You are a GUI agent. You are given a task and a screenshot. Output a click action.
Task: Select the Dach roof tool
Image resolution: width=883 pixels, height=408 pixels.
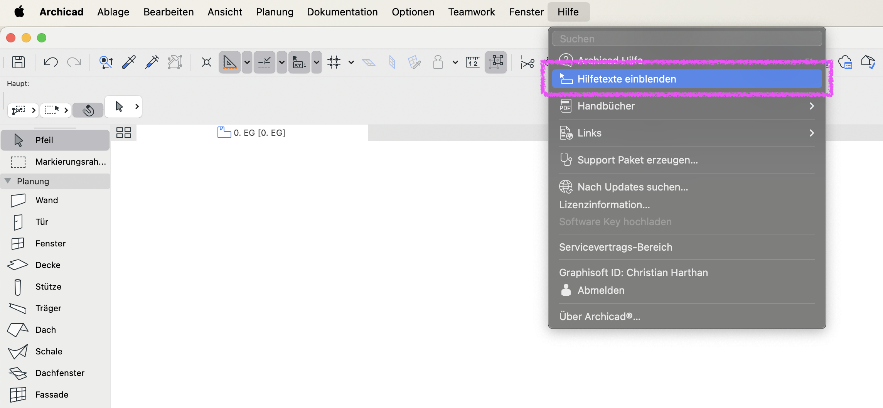point(56,330)
